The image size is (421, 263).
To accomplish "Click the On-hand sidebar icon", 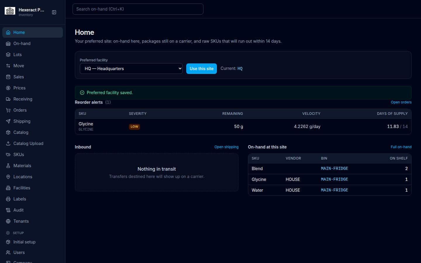I will click(x=8, y=44).
